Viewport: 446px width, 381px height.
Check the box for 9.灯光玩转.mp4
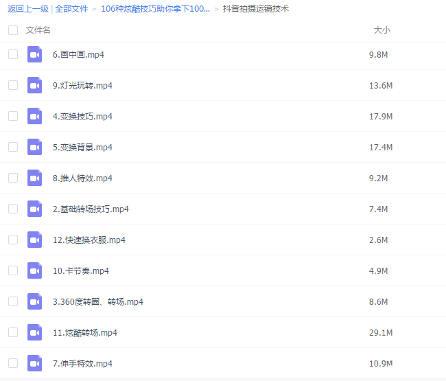tap(13, 85)
